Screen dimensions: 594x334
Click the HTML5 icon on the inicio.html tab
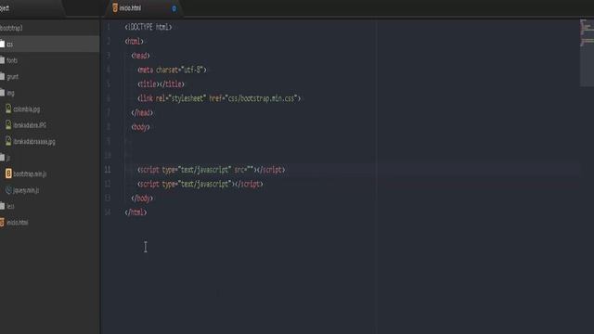pos(115,7)
